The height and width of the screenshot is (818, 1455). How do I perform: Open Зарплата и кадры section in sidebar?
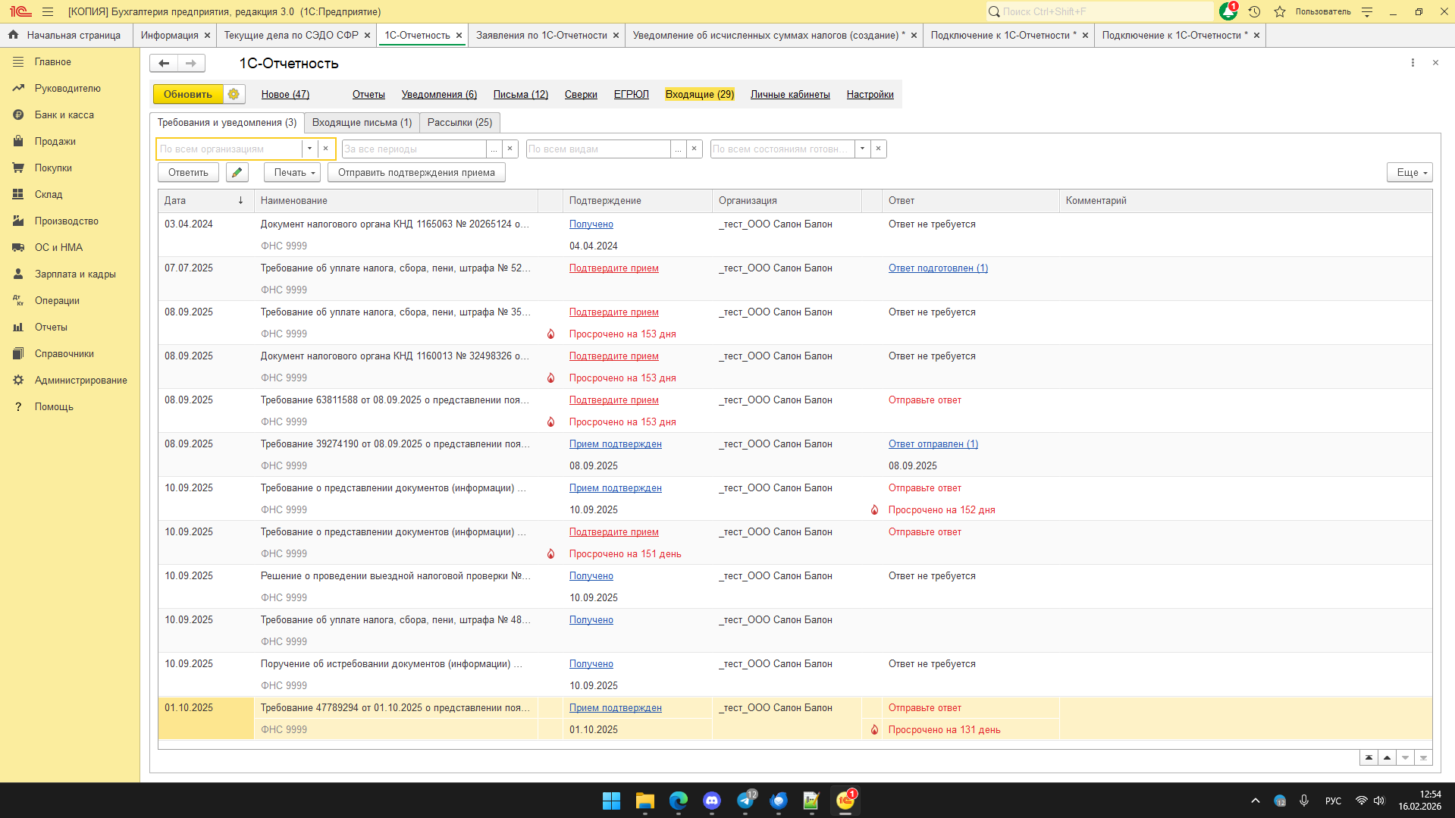(x=75, y=274)
